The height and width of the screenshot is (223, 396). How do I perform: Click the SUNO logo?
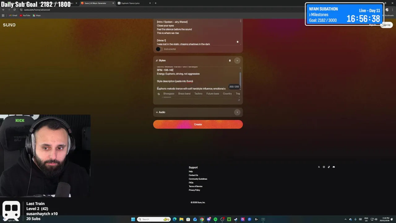pos(9,25)
